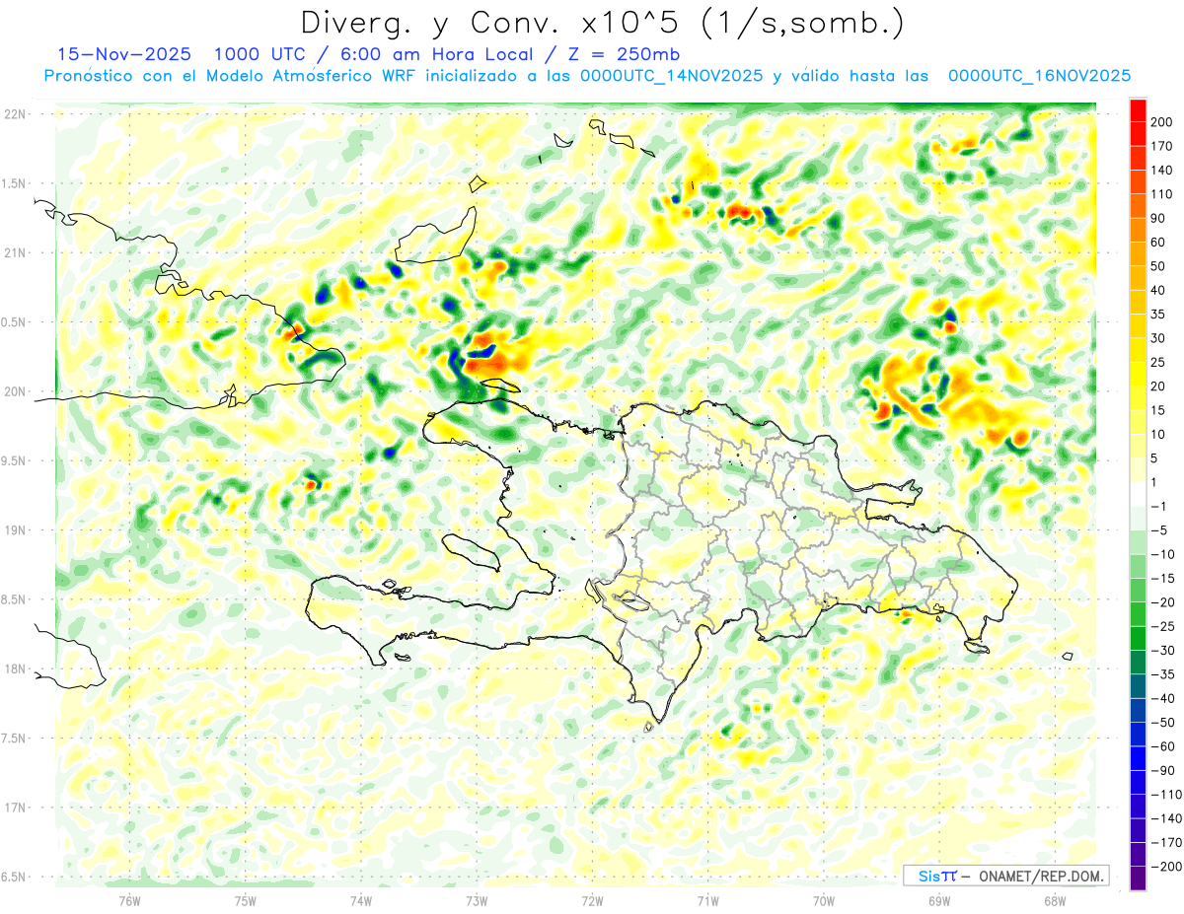1184x914 pixels.
Task: Click the title 'Diverg. y Conv. x10^5 (1/s,somb.)'
Action: point(601,23)
